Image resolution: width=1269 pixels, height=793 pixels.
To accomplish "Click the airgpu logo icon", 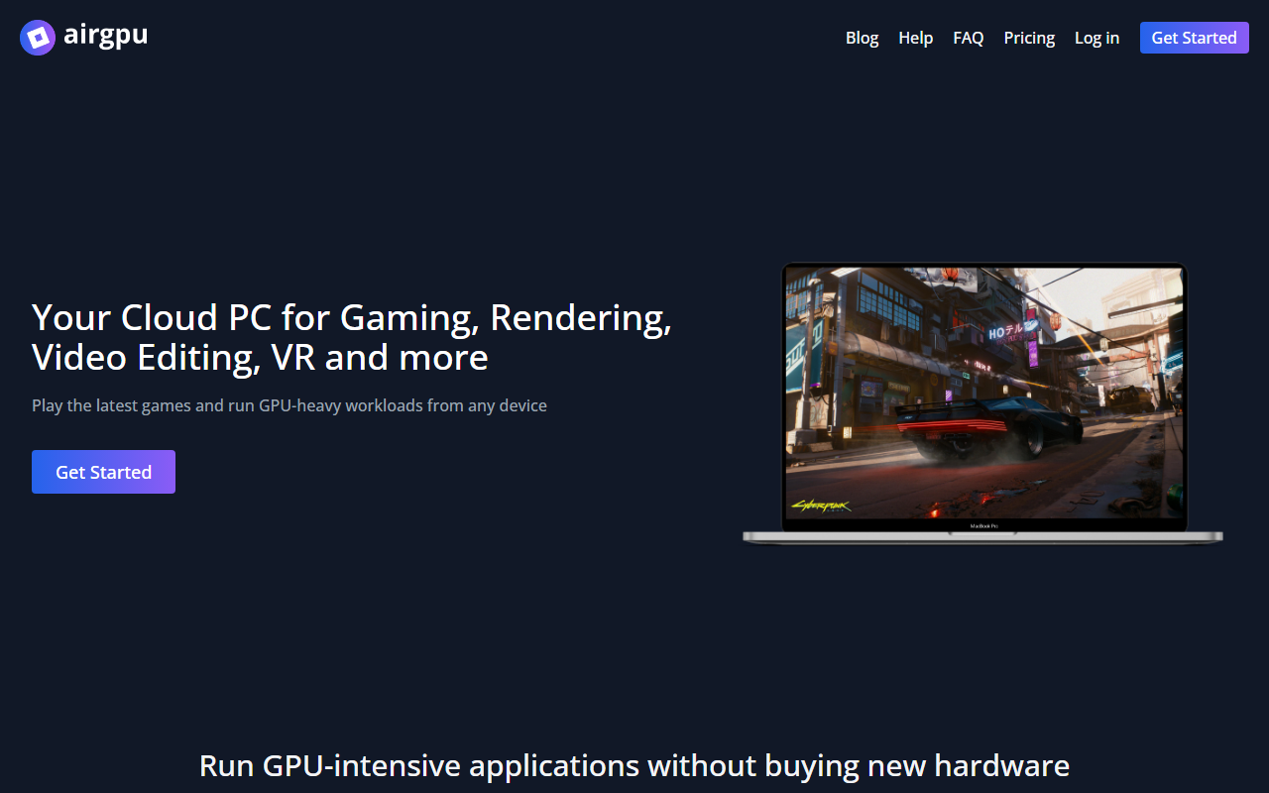I will coord(38,38).
